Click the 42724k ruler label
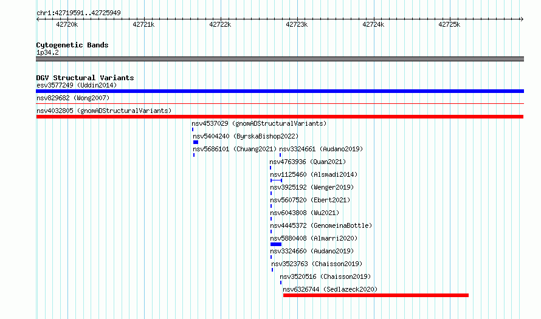The width and height of the screenshot is (541, 319). point(373,24)
